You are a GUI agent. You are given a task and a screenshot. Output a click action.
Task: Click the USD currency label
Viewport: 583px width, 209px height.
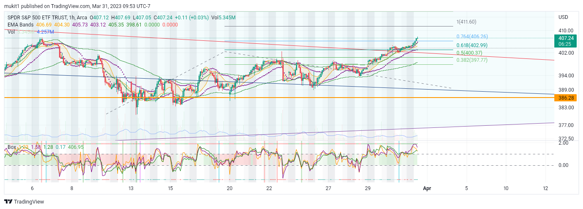(x=563, y=17)
